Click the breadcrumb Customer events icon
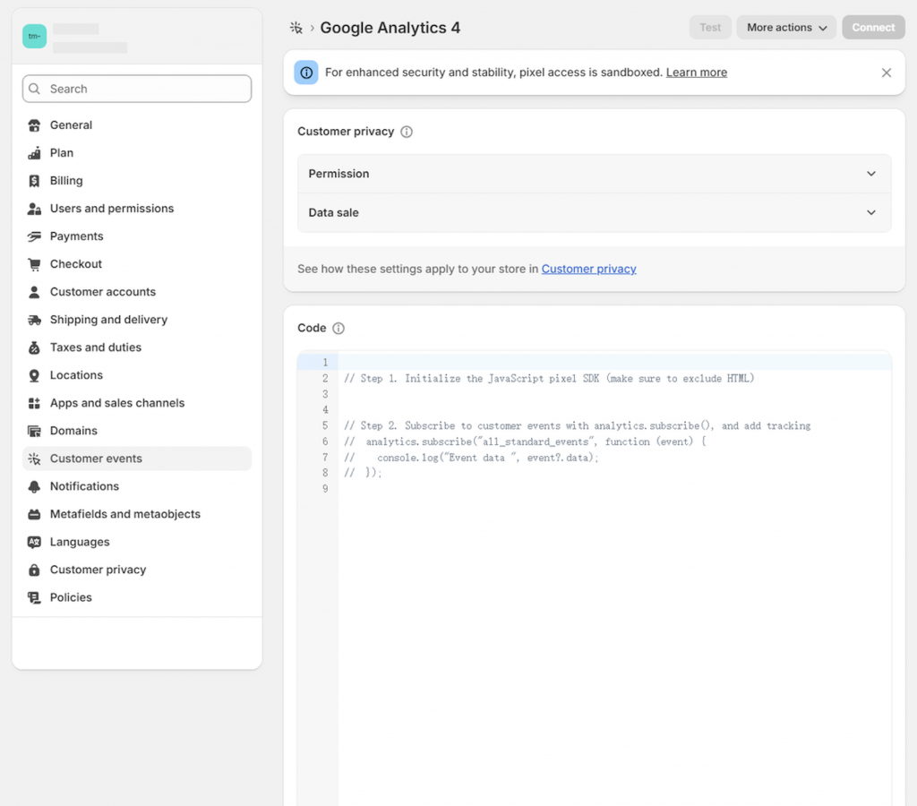Screen dimensions: 917x806 pos(296,28)
